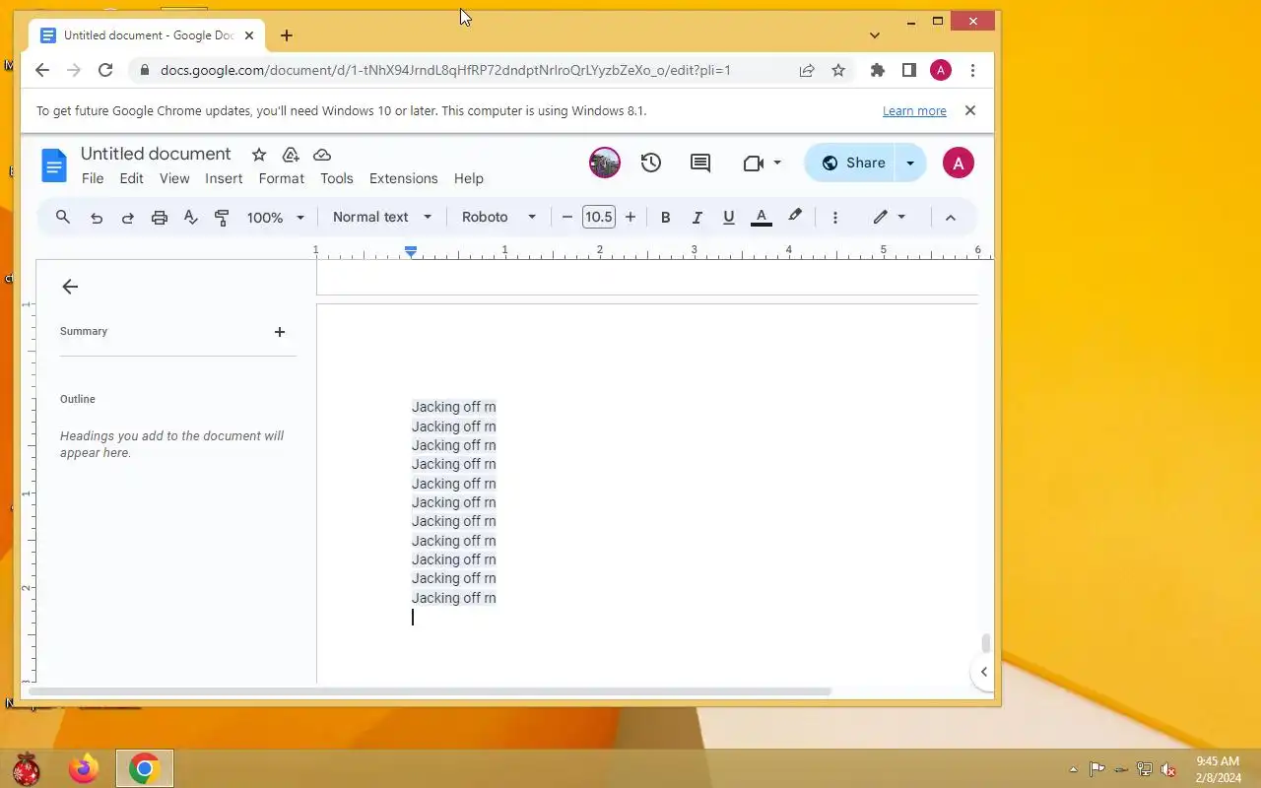Open the Tools menu
1261x788 pixels.
(337, 178)
